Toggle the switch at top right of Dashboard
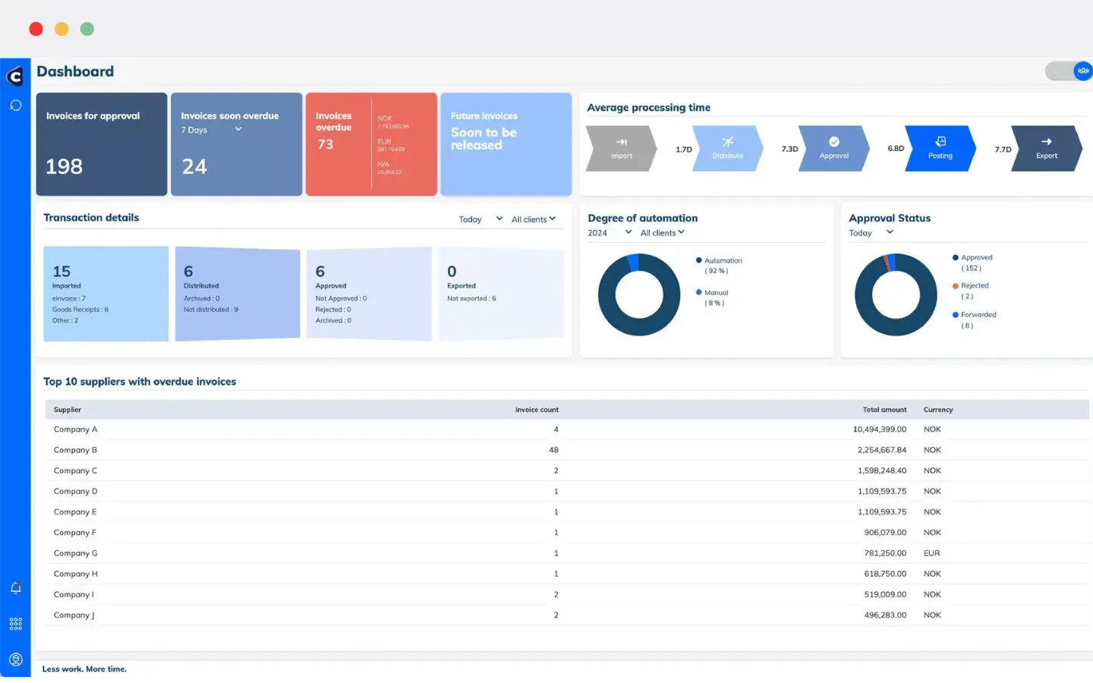 pos(1069,71)
